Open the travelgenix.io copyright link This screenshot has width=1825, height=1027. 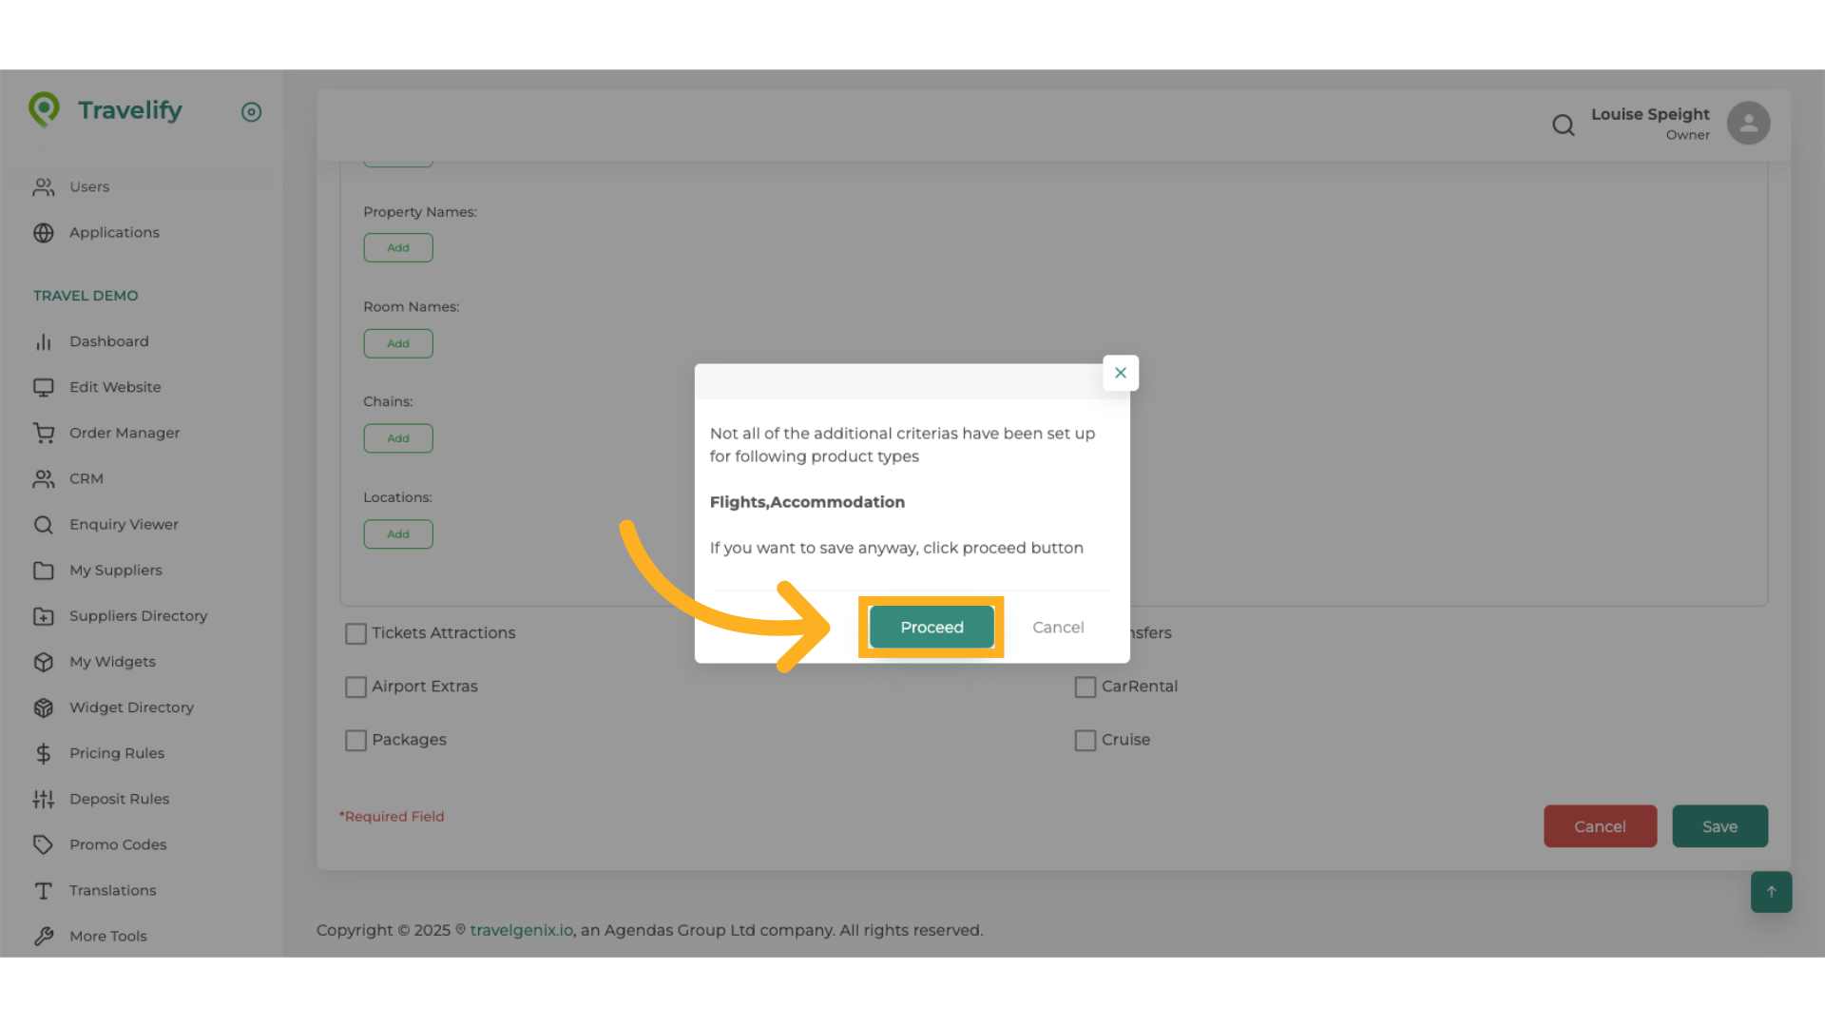coord(521,930)
